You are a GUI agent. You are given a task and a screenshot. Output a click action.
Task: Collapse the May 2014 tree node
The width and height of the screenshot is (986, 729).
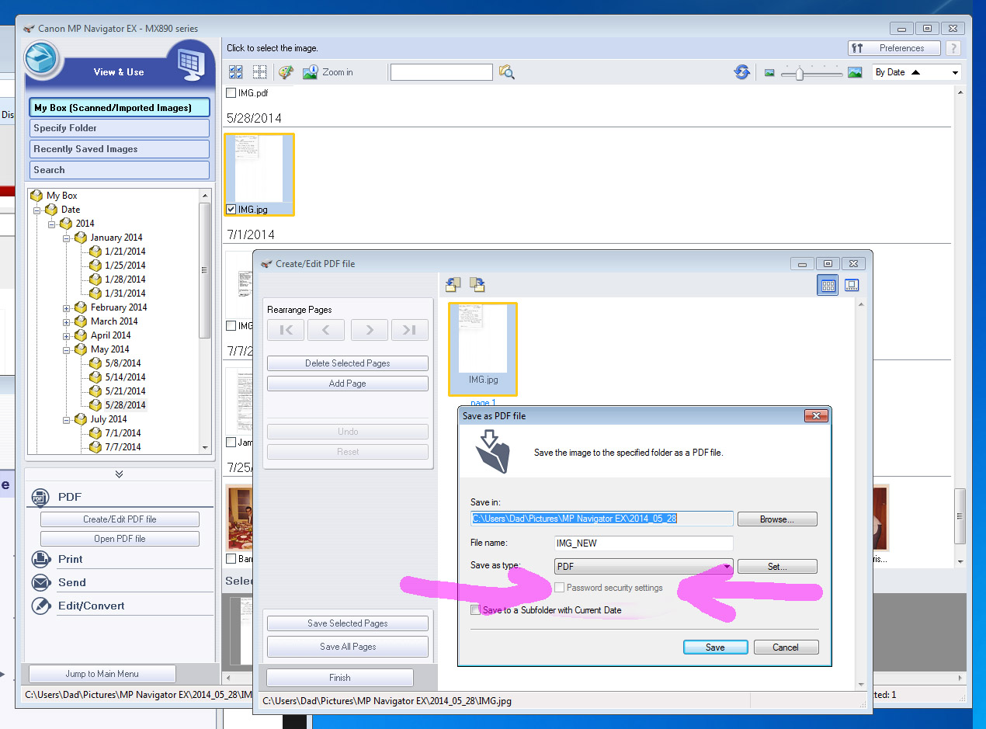click(67, 349)
